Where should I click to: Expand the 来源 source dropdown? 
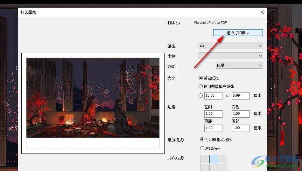(x=231, y=56)
